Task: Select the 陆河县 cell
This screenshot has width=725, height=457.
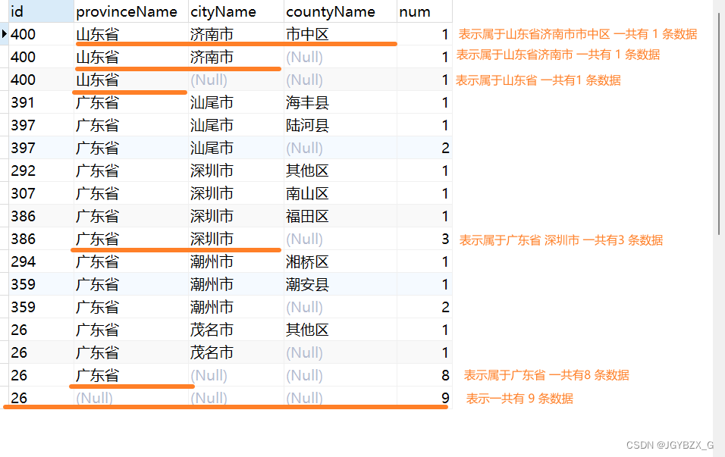Action: pyautogui.click(x=340, y=125)
